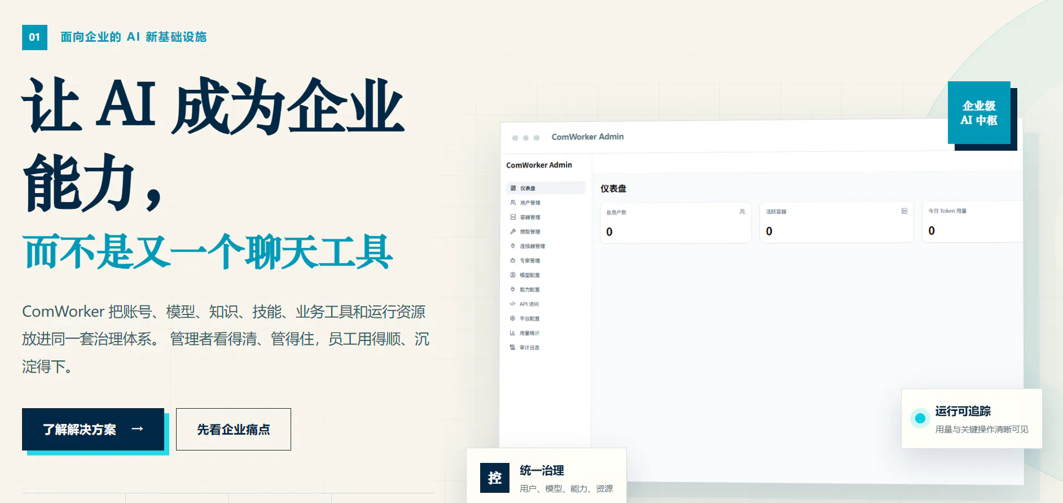Click the 企业级 AI 中枢 badge
This screenshot has width=1063, height=503.
tap(979, 112)
